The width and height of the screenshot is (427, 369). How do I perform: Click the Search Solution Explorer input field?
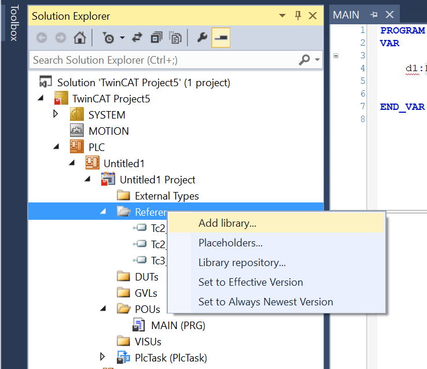tap(163, 60)
